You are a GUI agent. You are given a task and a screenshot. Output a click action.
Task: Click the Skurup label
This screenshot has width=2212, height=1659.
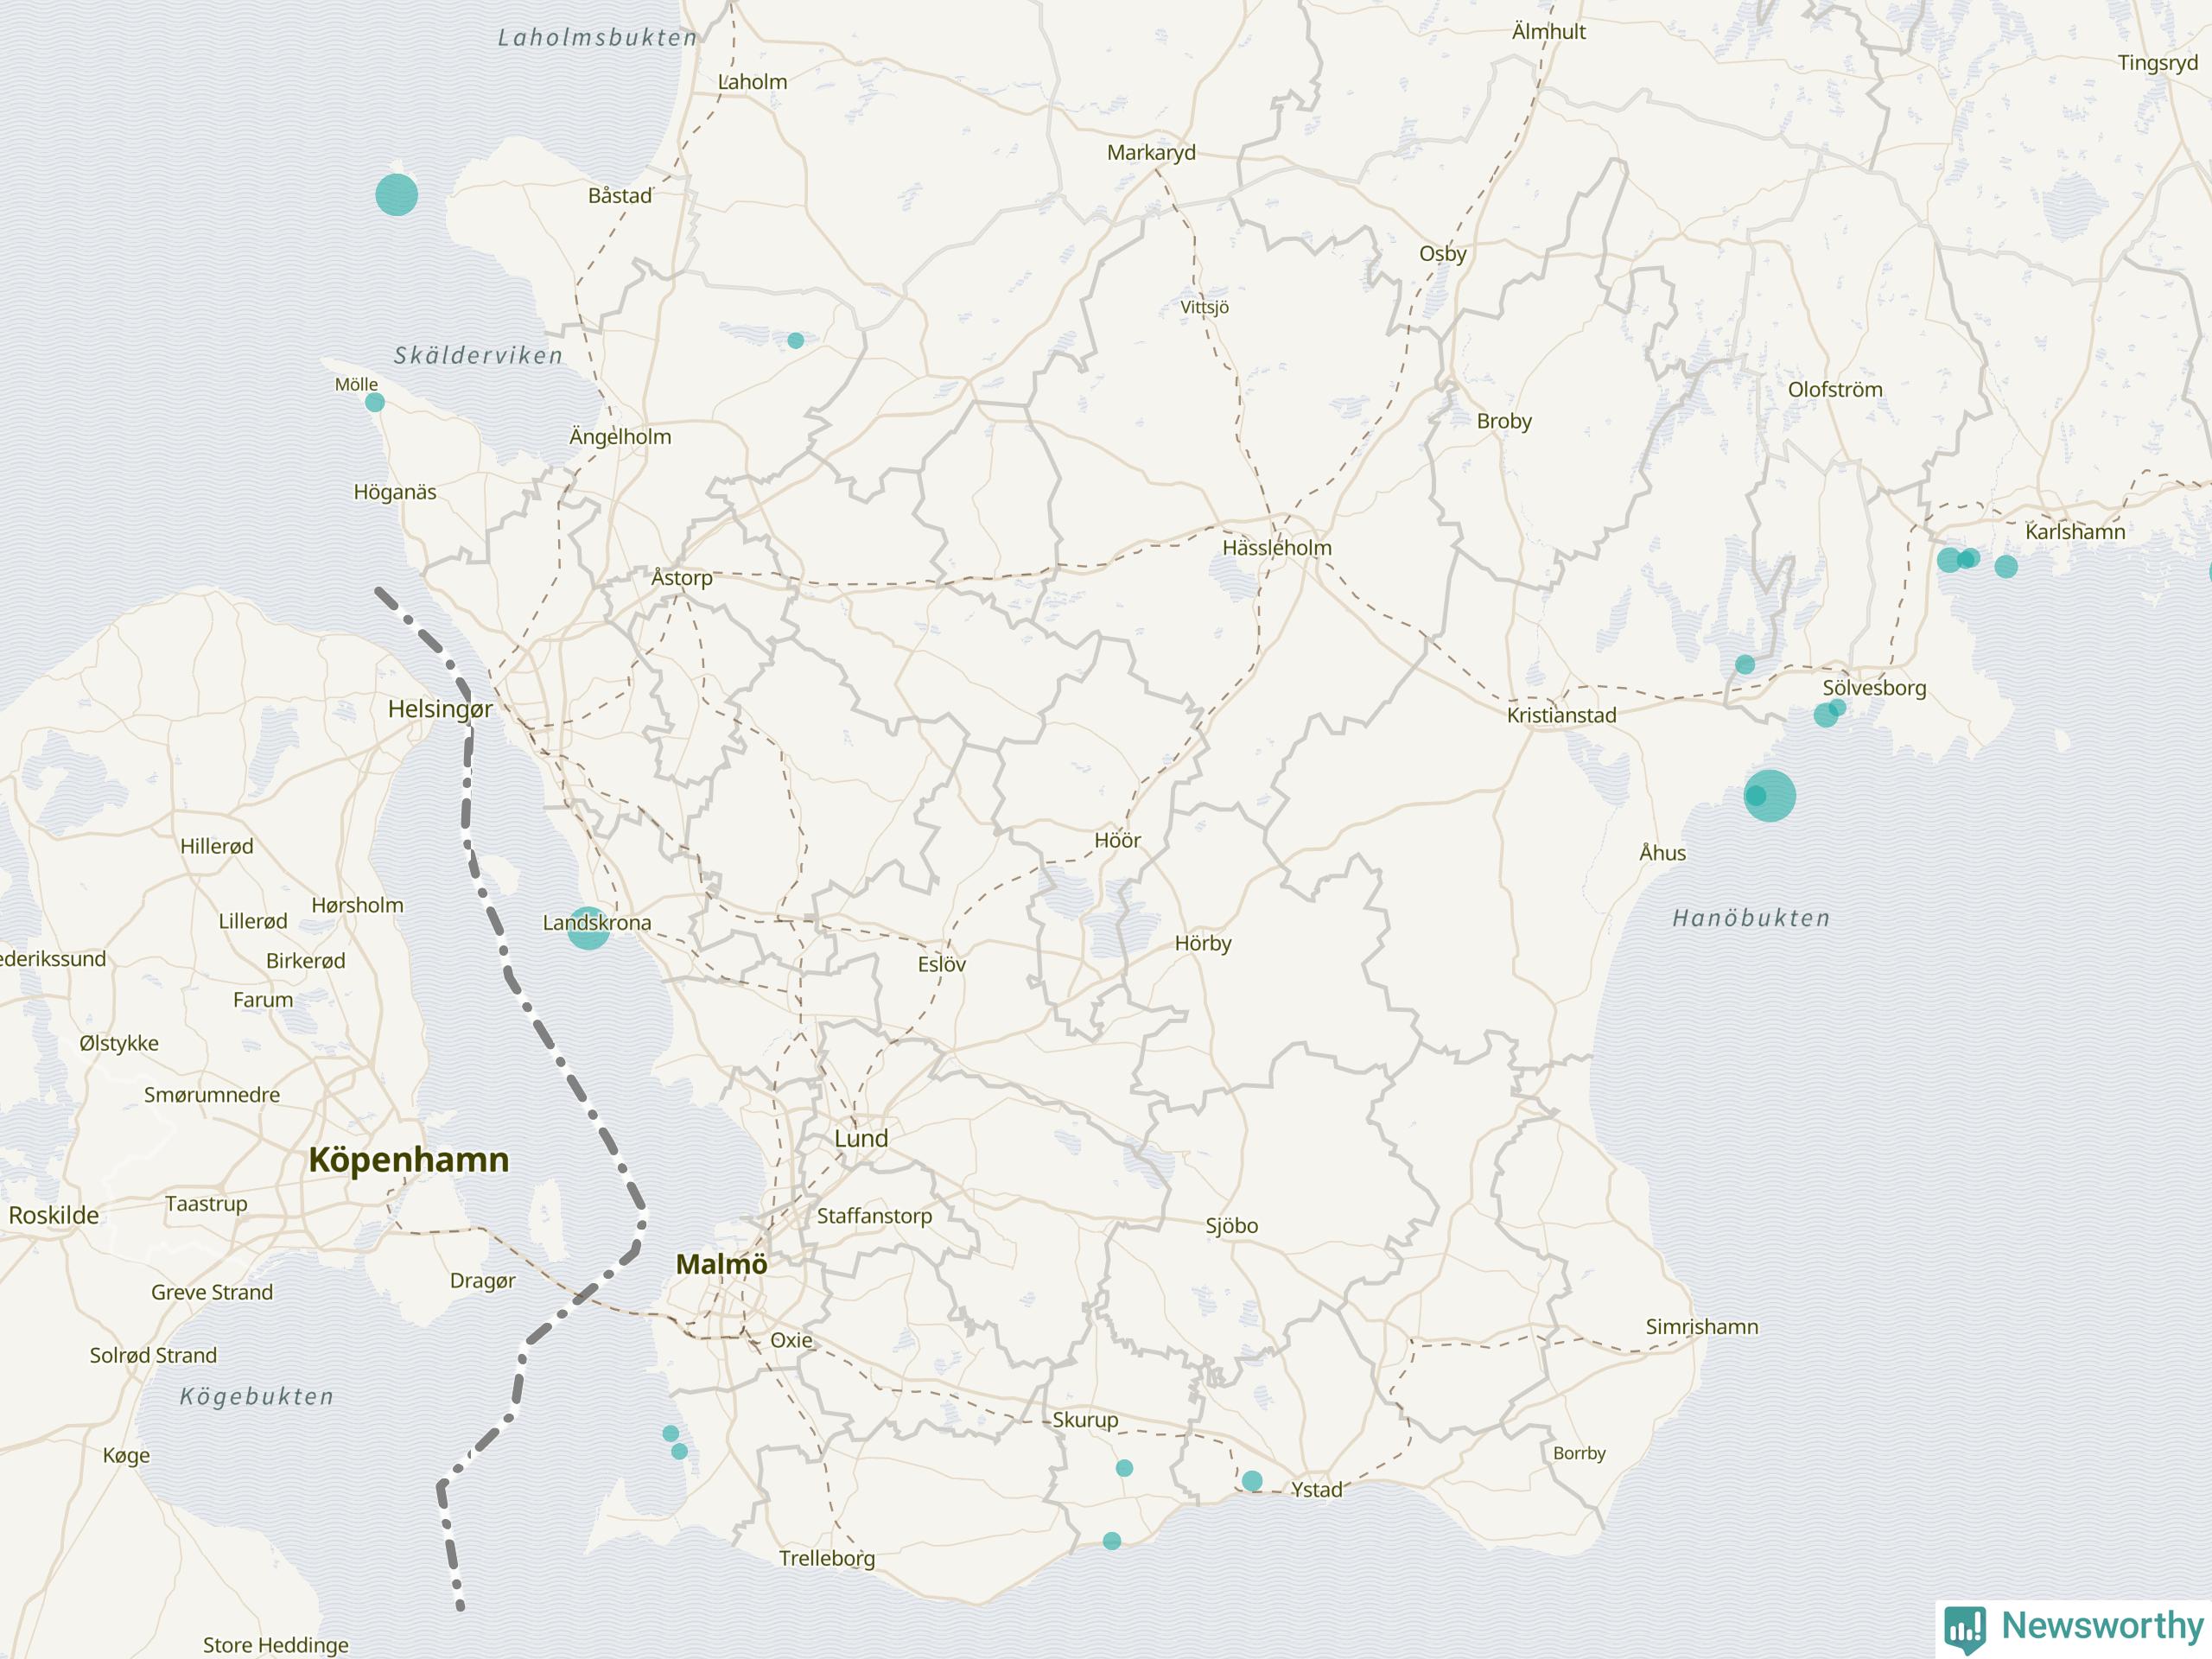coord(1085,1420)
